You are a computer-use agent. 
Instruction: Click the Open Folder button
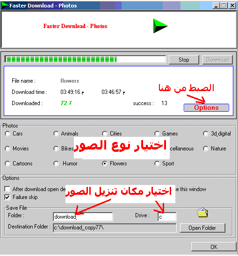(202, 228)
